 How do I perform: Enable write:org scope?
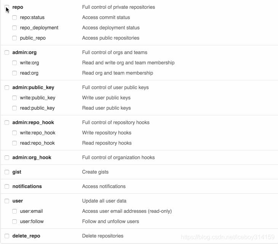coord(14,63)
